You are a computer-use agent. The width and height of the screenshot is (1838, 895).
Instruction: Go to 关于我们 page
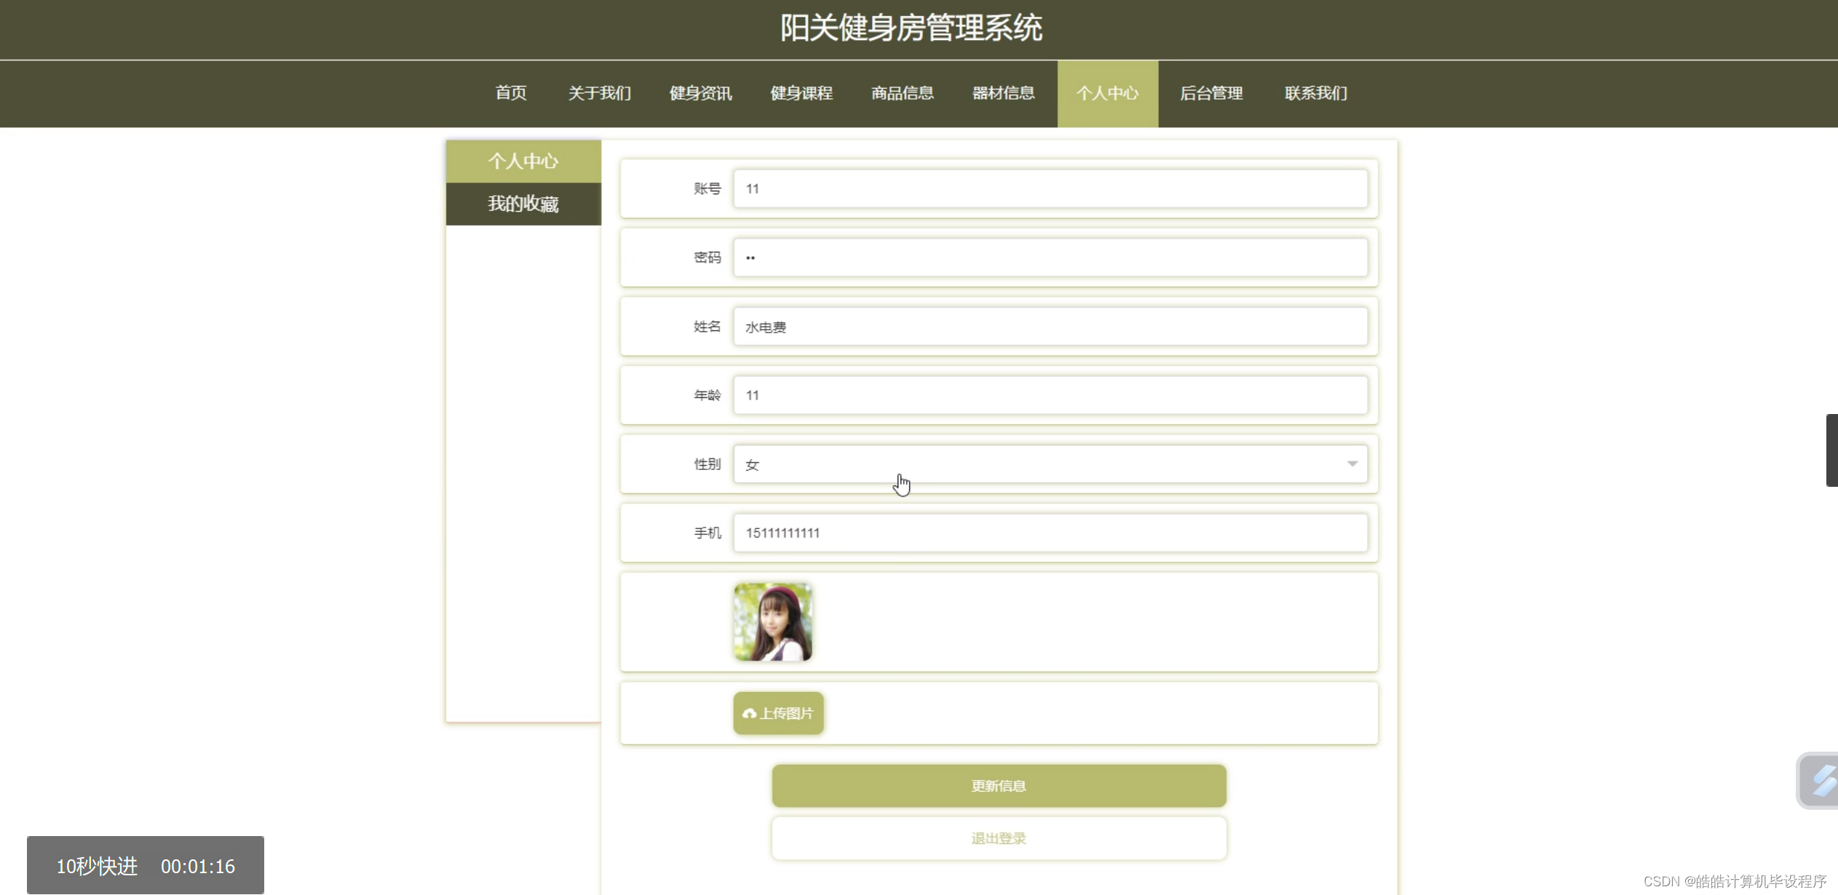click(599, 93)
